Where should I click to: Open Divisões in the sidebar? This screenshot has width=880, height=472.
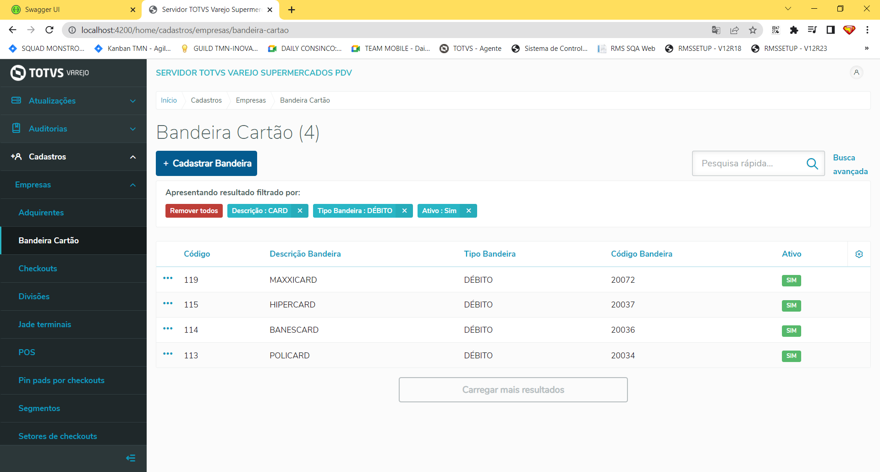73,296
